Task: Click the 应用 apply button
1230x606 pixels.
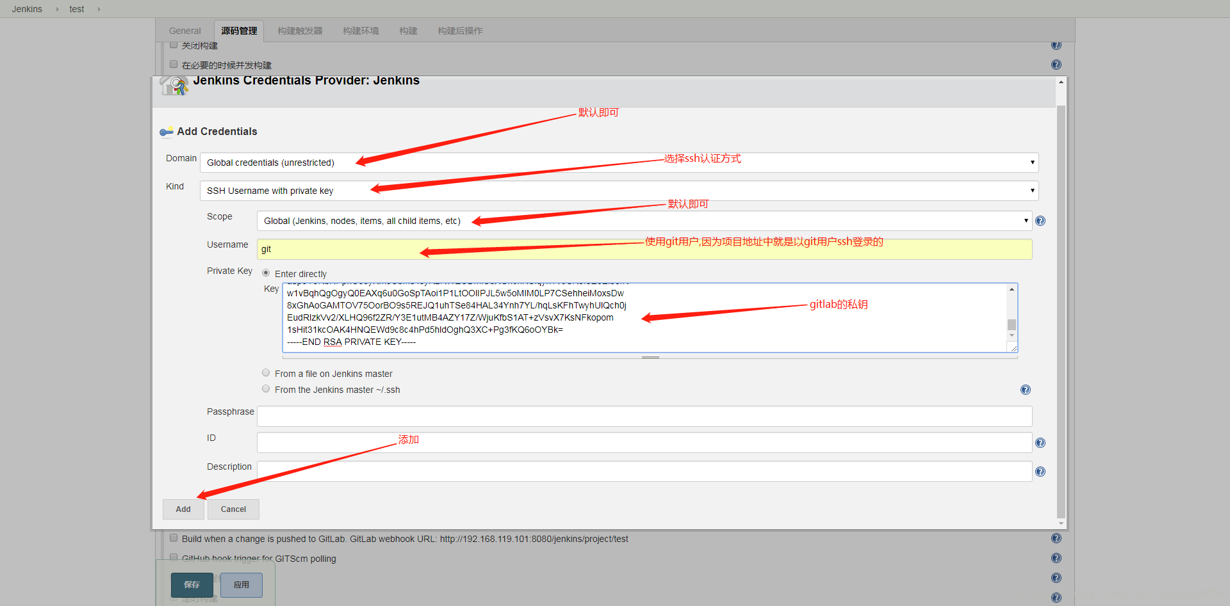Action: pyautogui.click(x=242, y=585)
